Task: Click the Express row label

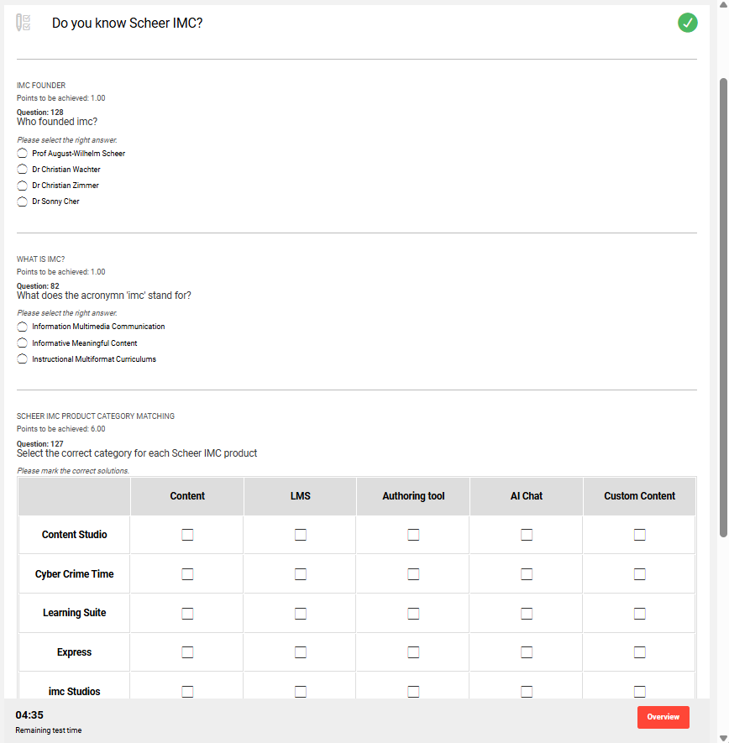Action: click(x=75, y=652)
